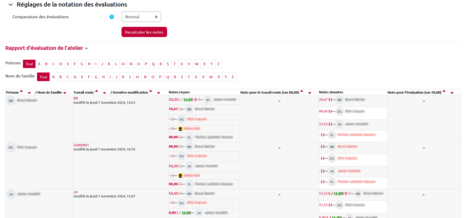Select Tout in the Prénom filter

[x=29, y=64]
